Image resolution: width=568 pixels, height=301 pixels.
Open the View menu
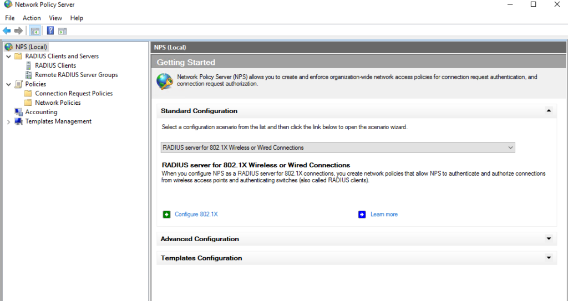(x=55, y=18)
